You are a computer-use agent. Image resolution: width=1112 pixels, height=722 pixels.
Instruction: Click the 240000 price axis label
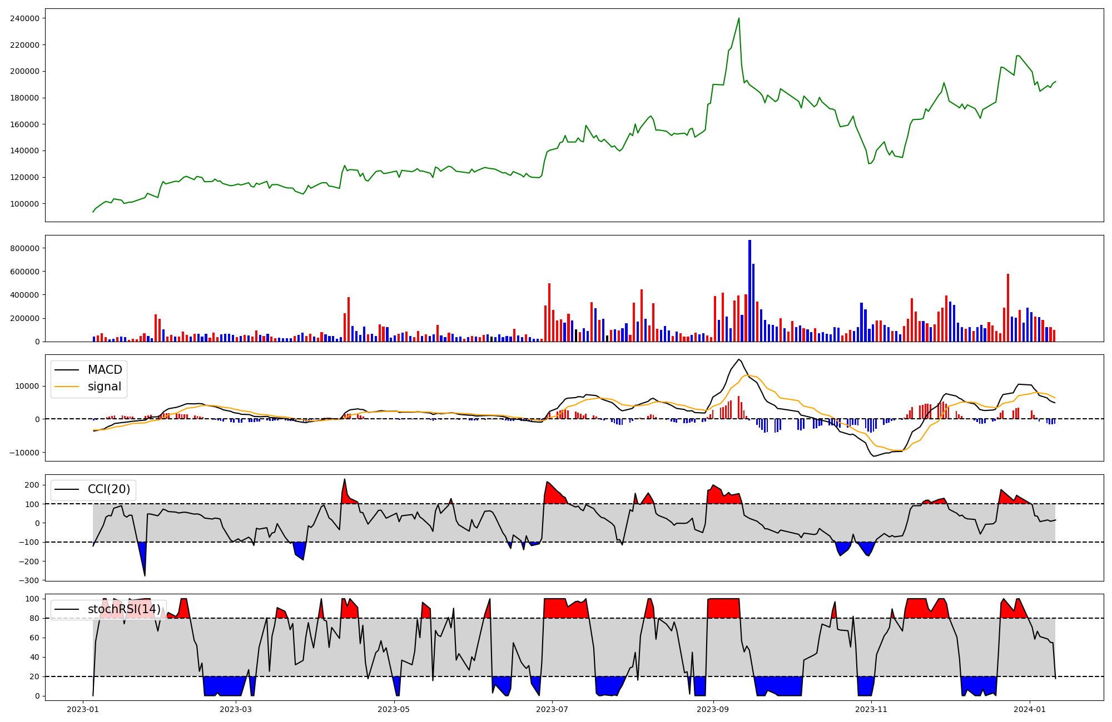click(x=25, y=18)
